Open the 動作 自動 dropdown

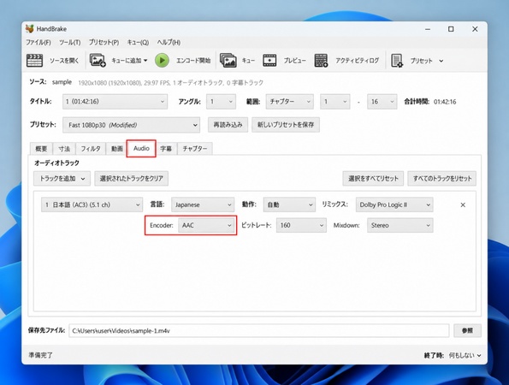289,204
